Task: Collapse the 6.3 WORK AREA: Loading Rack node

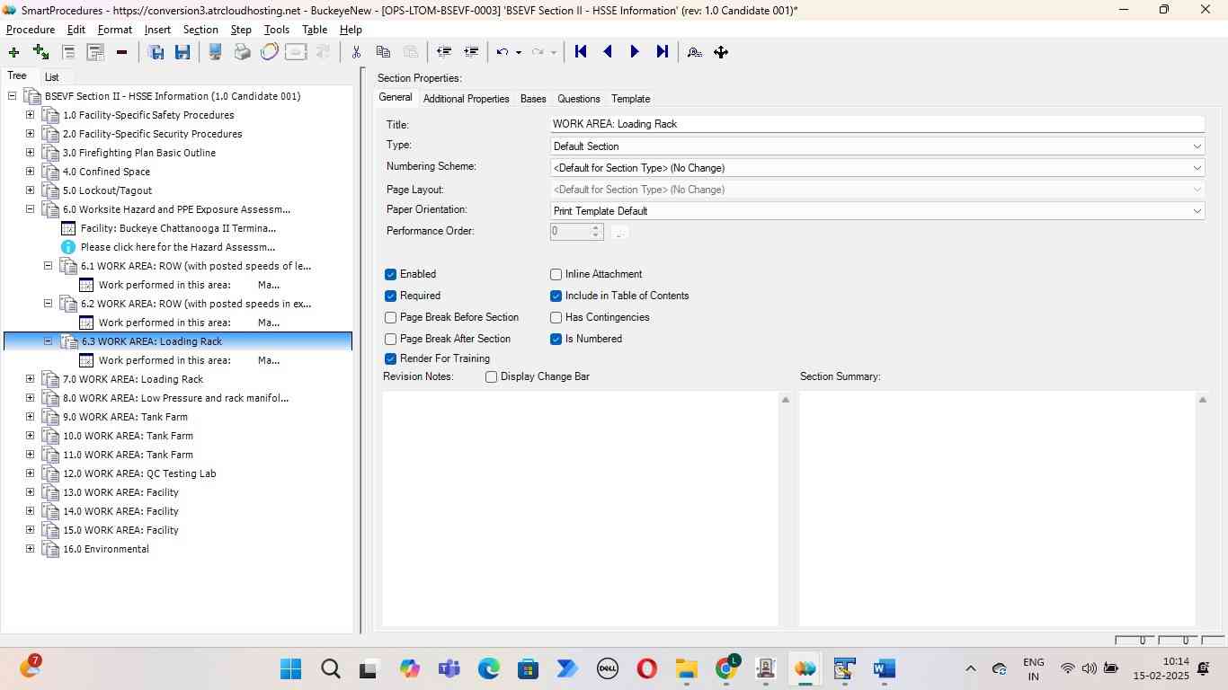Action: [48, 341]
